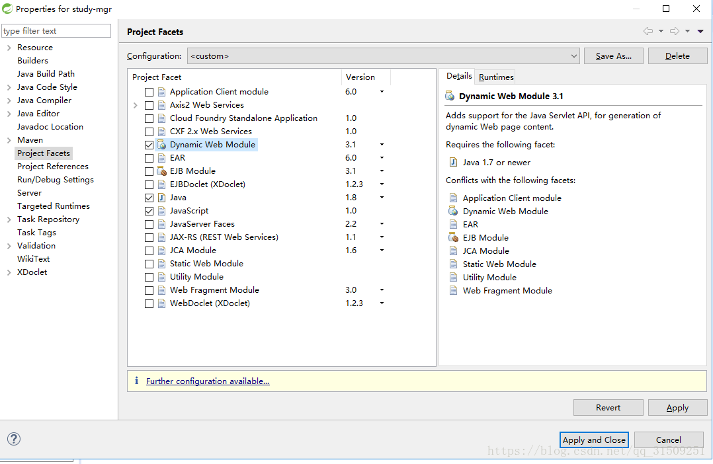Viewport: 713px width, 464px height.
Task: Click the EJB Module facet icon
Action: pyautogui.click(x=161, y=171)
